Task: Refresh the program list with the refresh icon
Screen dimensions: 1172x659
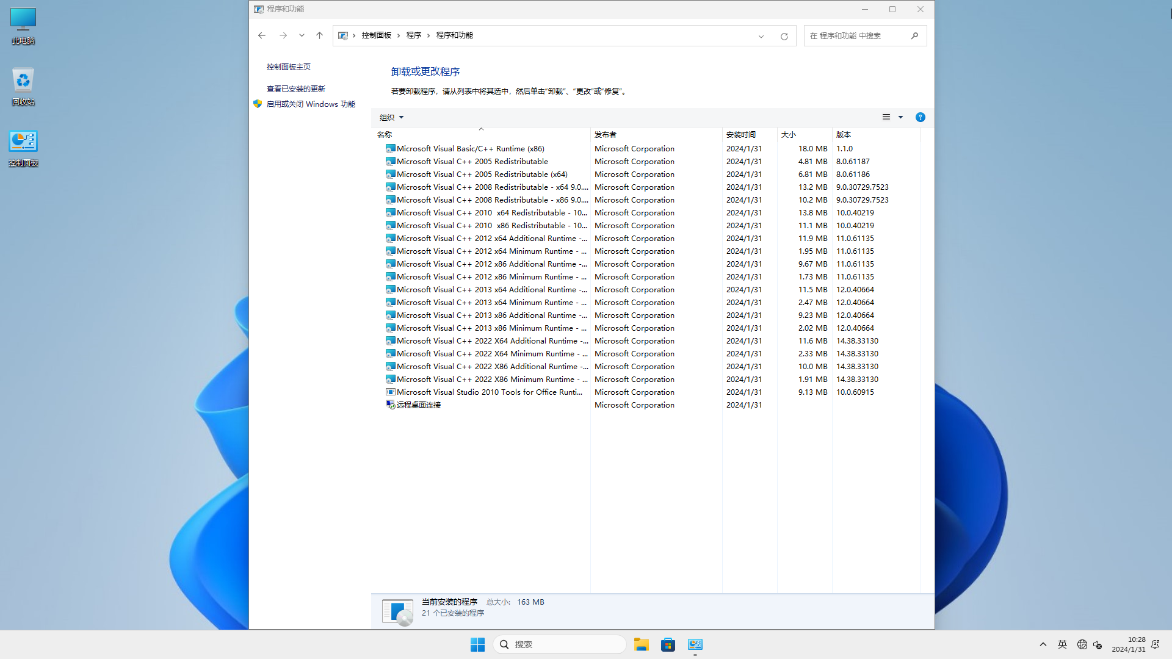Action: click(784, 35)
